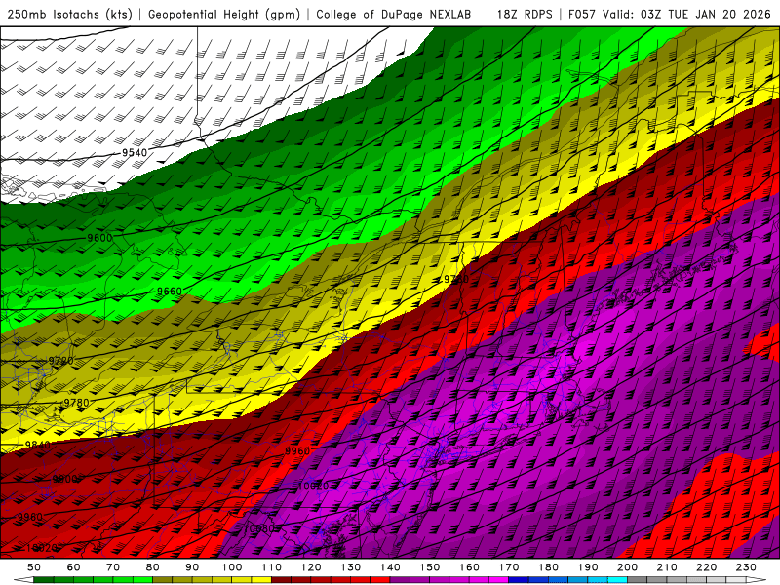Viewport: 780px width, 585px height.
Task: Pick the cyan swatch just before 200
Action: [617, 580]
